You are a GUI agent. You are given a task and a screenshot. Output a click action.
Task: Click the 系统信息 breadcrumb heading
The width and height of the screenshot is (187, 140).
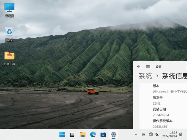point(174,76)
